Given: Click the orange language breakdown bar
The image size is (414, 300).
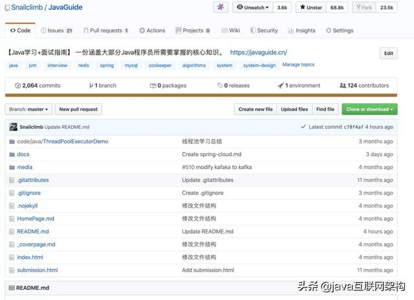Looking at the screenshot, I should point(201,95).
